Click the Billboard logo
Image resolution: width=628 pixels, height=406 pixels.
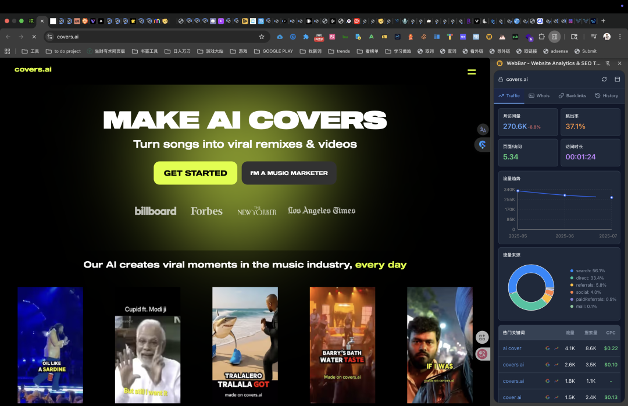click(x=155, y=211)
